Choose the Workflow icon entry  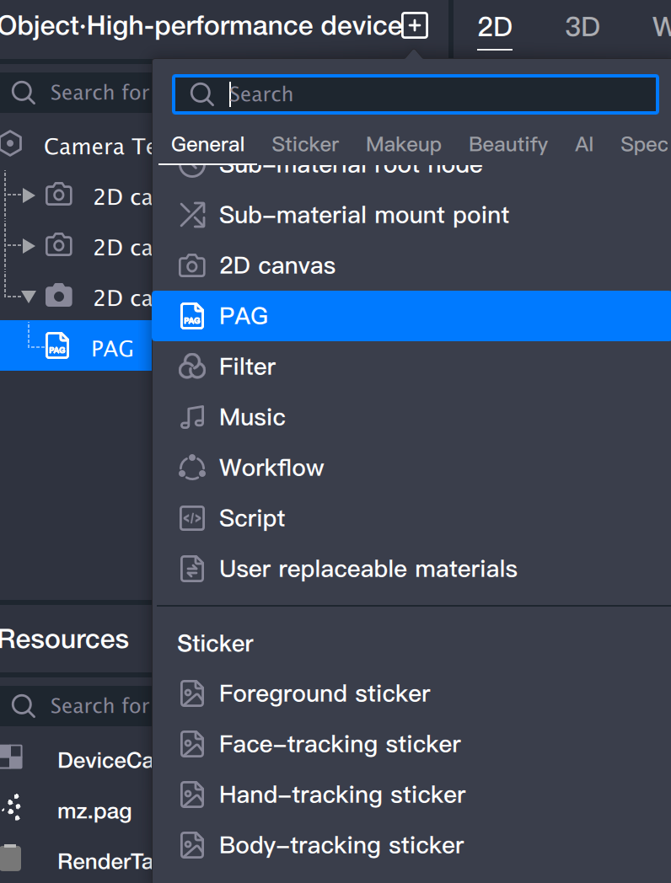pyautogui.click(x=192, y=468)
